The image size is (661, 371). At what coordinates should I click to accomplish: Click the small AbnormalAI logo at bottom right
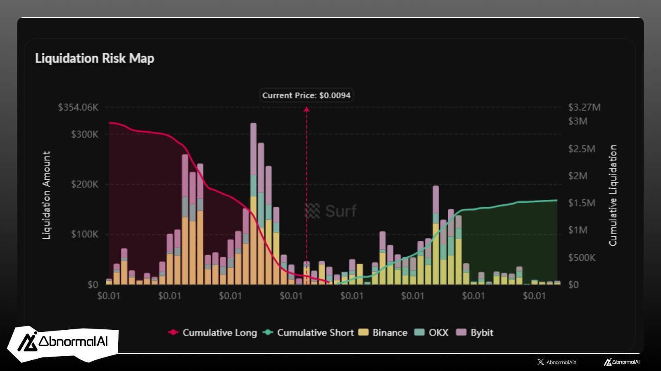(x=622, y=362)
